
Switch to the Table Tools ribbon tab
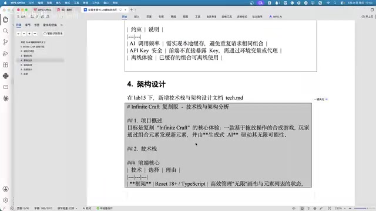coord(227,17)
